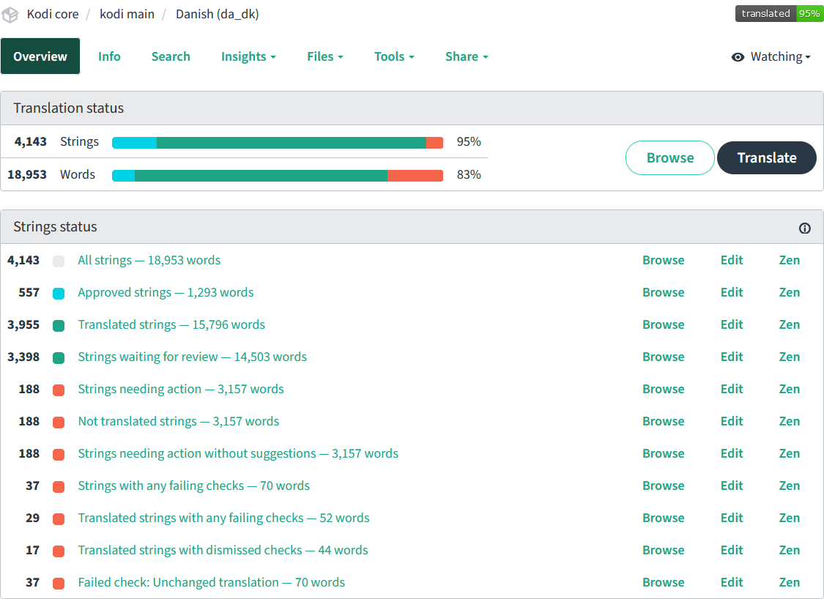Image resolution: width=824 pixels, height=599 pixels.
Task: Click the Browse button in Translation status
Action: [x=670, y=157]
